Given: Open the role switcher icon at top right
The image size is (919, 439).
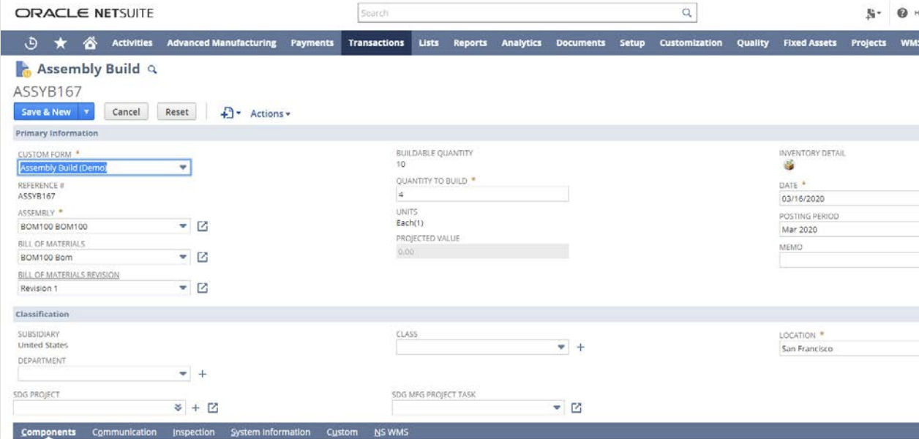Looking at the screenshot, I should (x=874, y=13).
